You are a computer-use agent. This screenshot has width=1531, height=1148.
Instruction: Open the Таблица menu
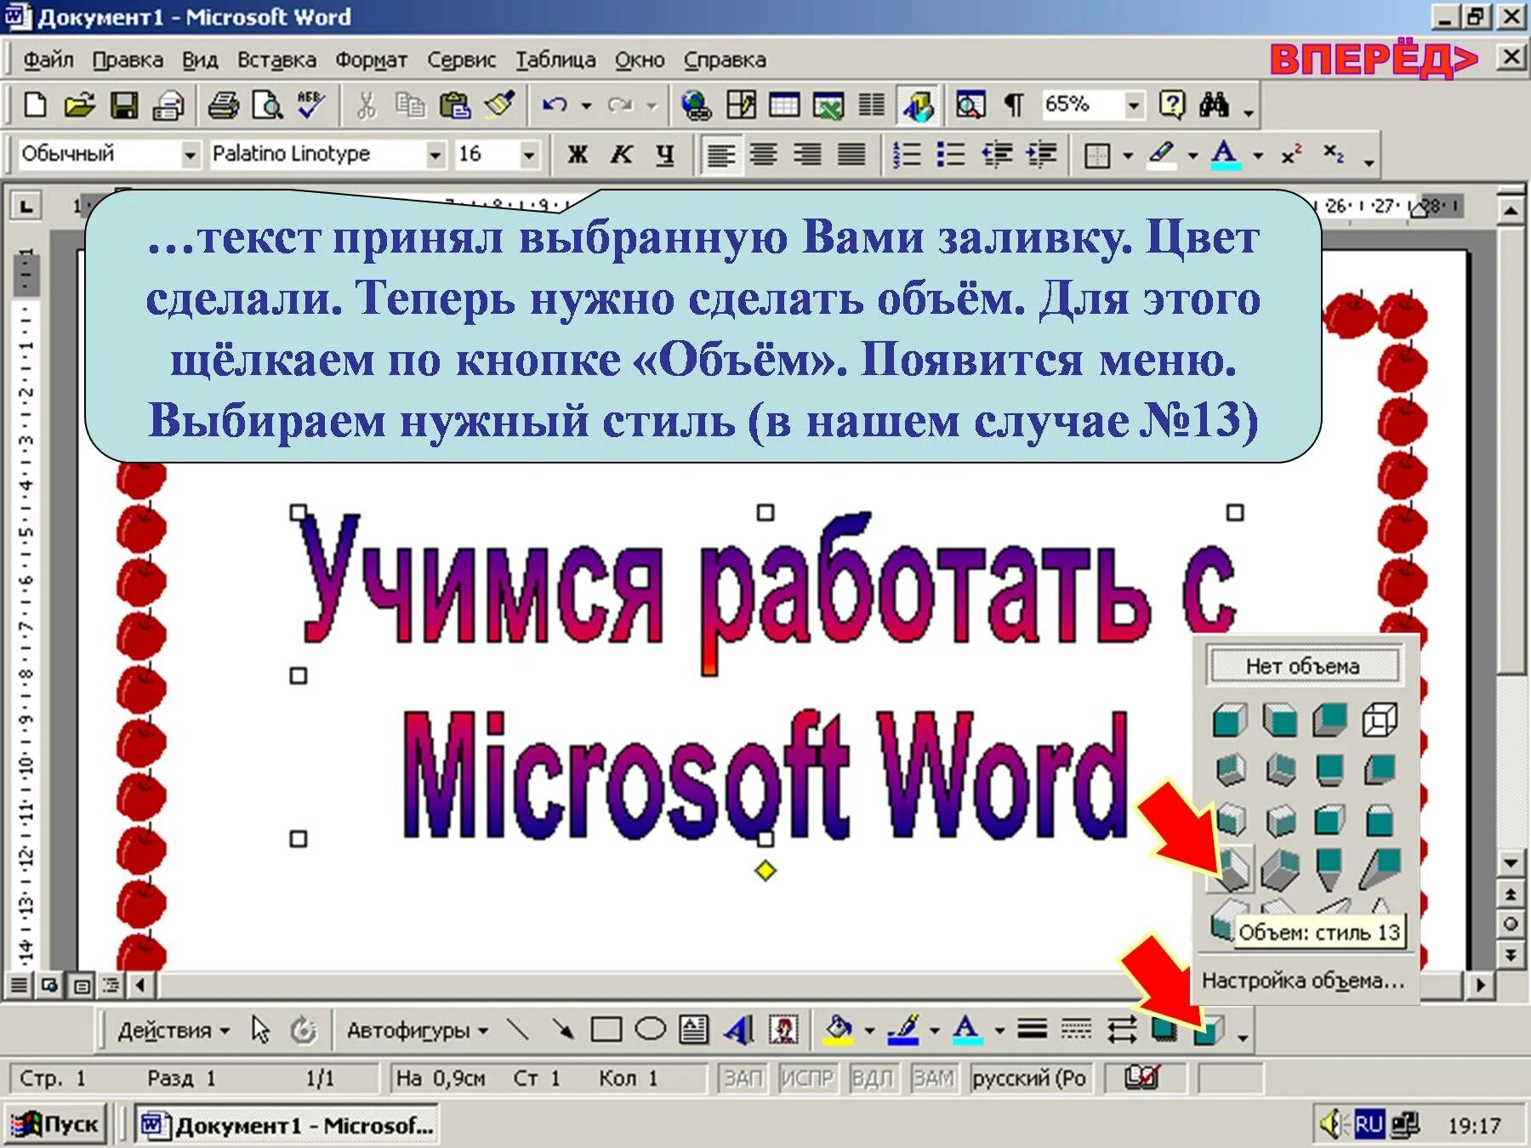click(555, 60)
